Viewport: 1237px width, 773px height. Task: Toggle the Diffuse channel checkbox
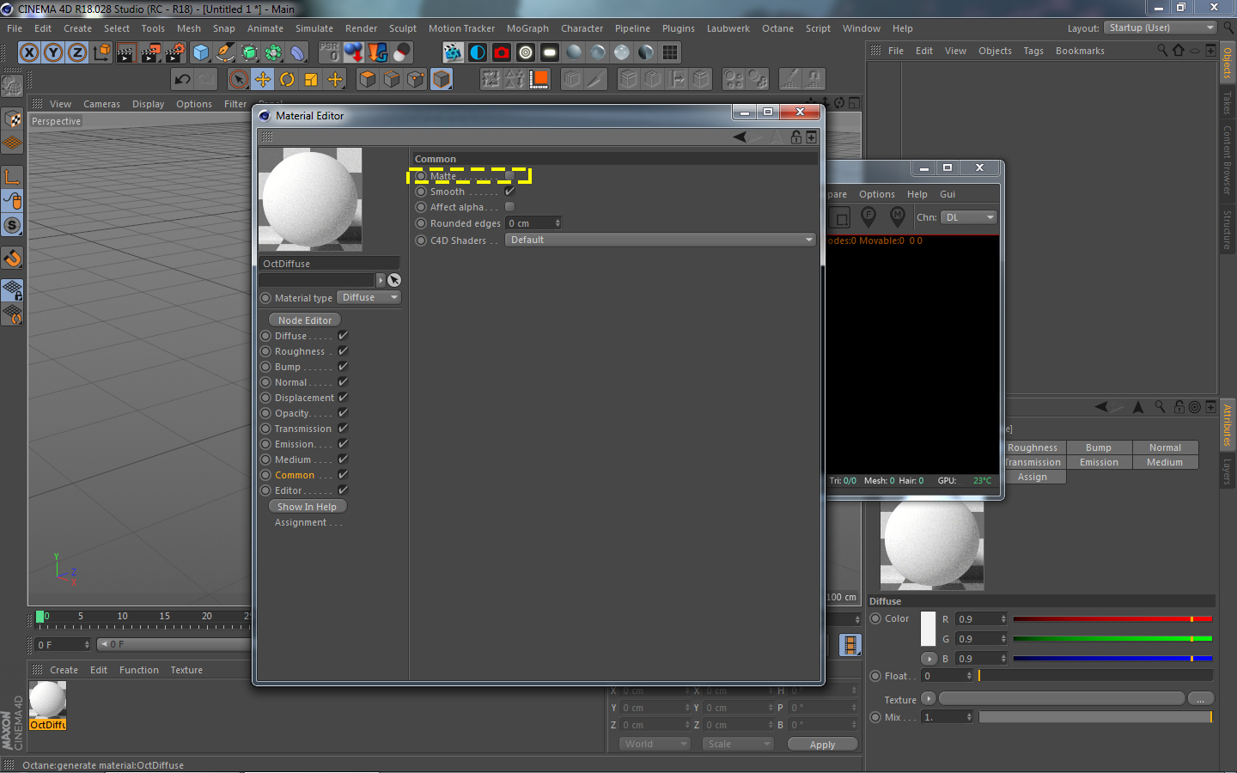click(x=343, y=336)
